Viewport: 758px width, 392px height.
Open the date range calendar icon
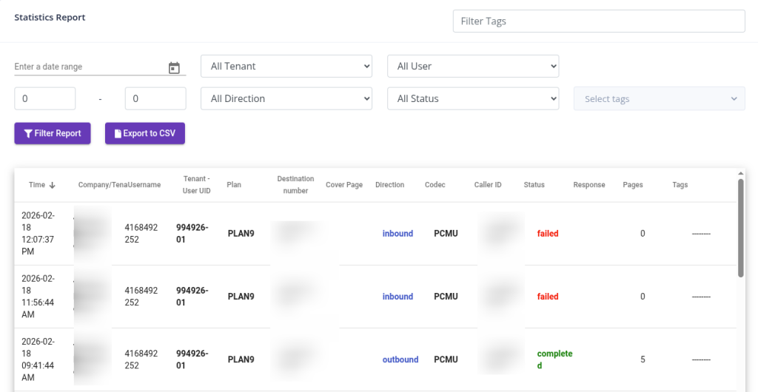pyautogui.click(x=174, y=68)
